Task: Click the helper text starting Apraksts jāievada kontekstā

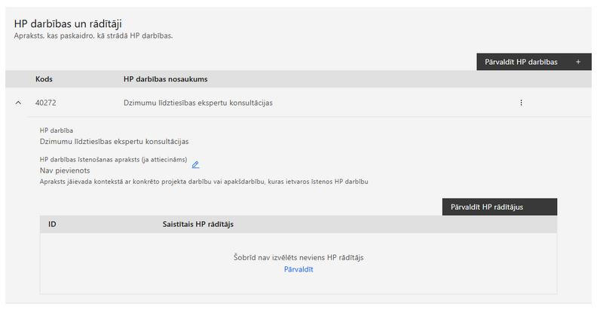Action: pyautogui.click(x=204, y=182)
